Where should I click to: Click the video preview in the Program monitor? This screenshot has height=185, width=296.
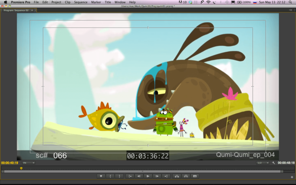click(x=148, y=86)
